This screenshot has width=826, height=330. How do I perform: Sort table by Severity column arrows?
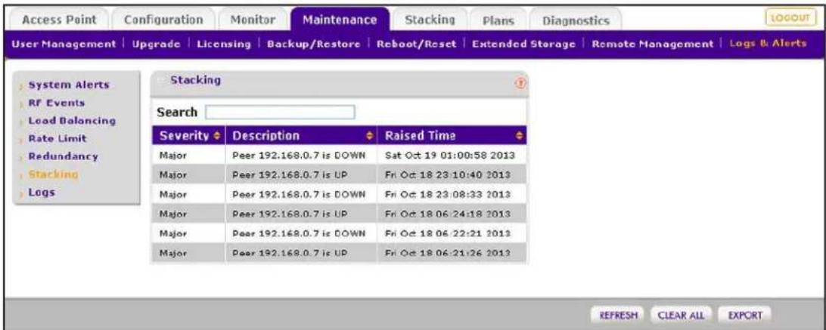coord(218,136)
